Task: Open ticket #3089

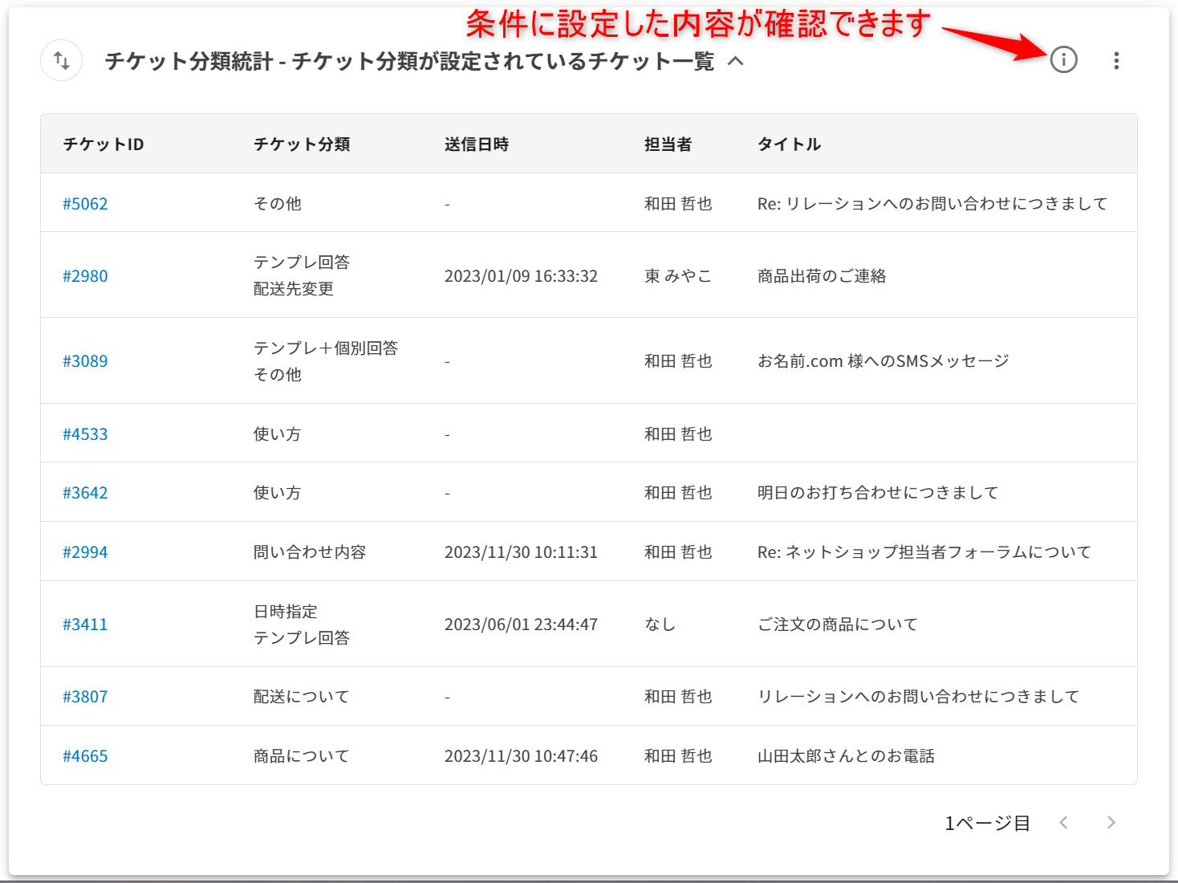Action: [x=85, y=361]
